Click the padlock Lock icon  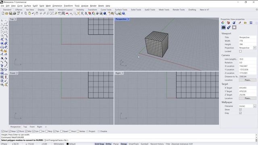(86, 13)
